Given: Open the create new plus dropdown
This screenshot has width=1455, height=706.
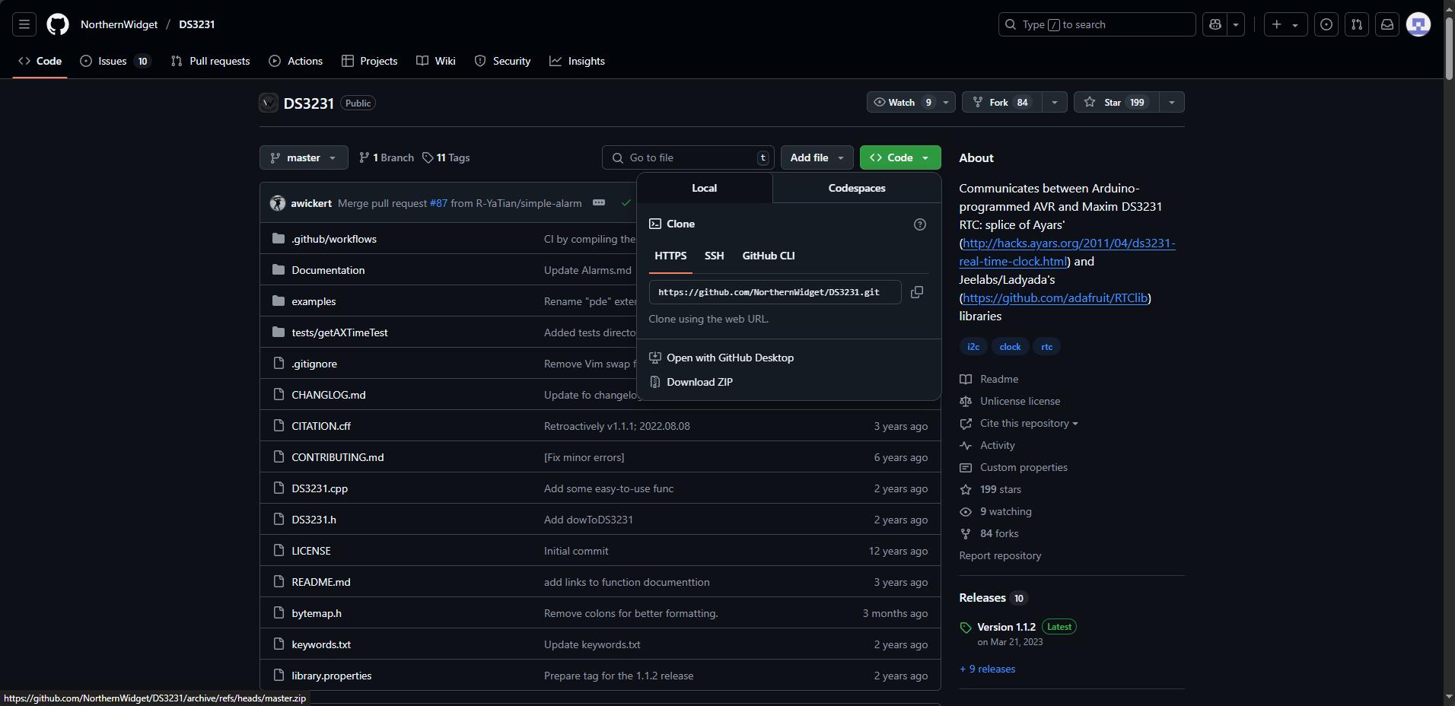Looking at the screenshot, I should (1285, 24).
